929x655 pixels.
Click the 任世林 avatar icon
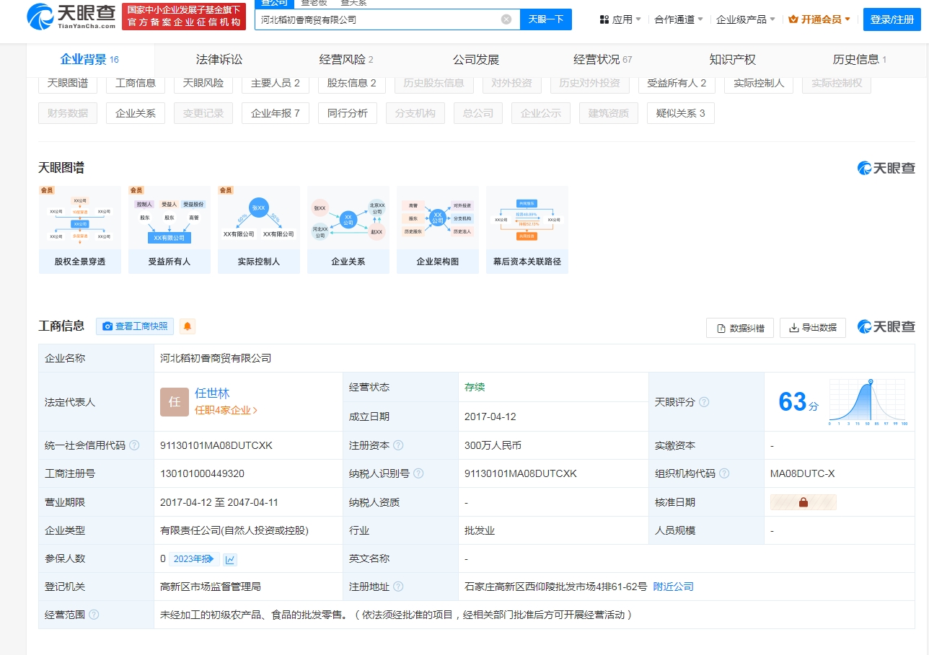pos(175,402)
